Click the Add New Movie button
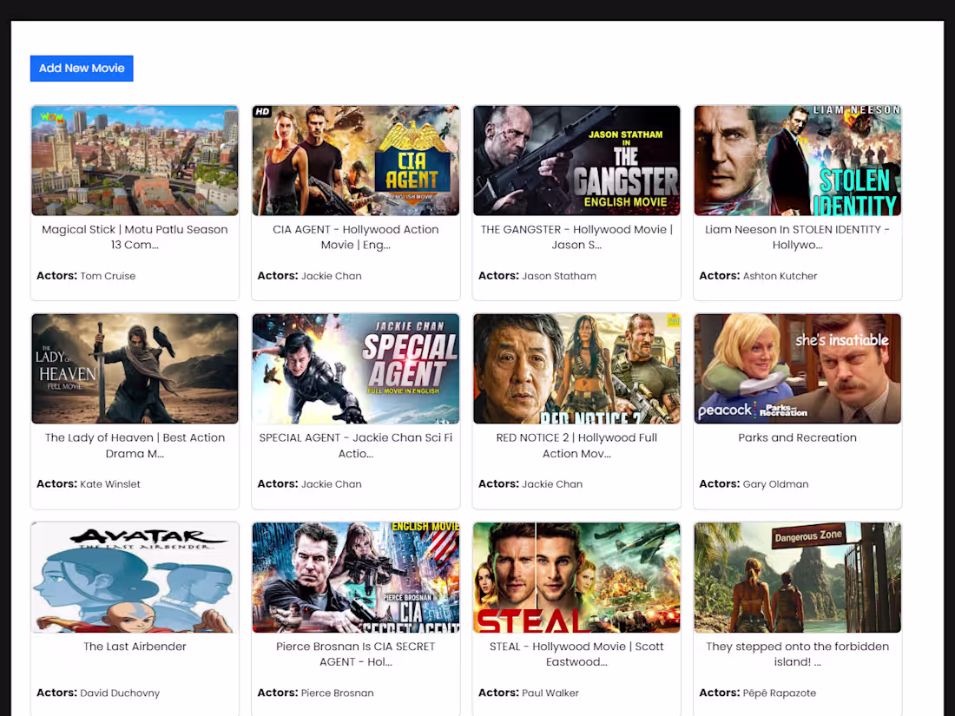The image size is (955, 716). [81, 68]
